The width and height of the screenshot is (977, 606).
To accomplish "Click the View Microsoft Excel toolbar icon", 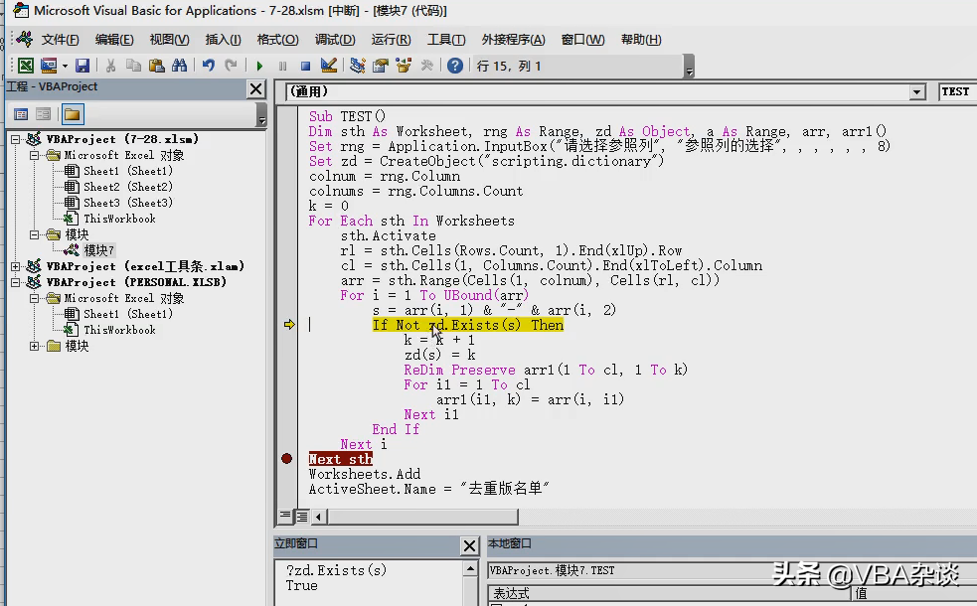I will click(26, 66).
